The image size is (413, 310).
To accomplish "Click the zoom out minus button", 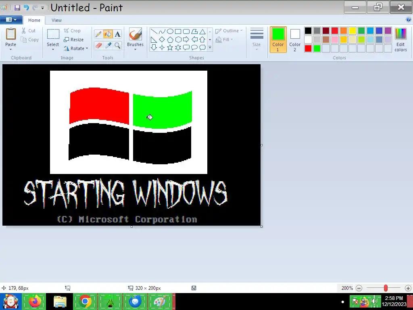I will [359, 288].
